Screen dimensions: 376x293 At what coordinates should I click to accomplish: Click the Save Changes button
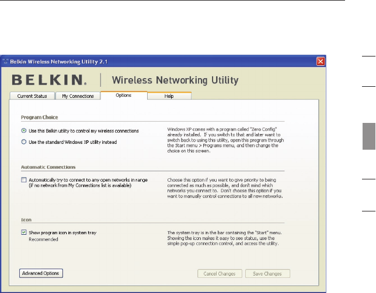[267, 274]
